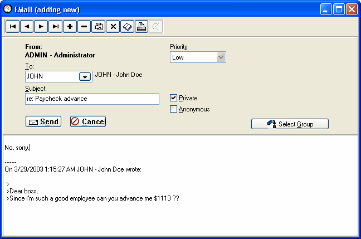Go to the next record arrow
The image size is (361, 239).
pyautogui.click(x=41, y=27)
